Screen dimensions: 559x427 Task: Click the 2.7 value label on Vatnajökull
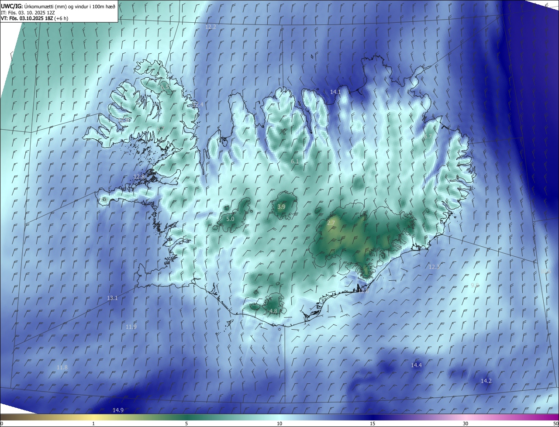[x=331, y=223]
